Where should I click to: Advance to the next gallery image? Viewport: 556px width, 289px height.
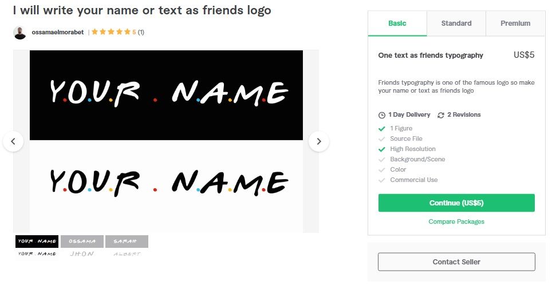click(319, 141)
